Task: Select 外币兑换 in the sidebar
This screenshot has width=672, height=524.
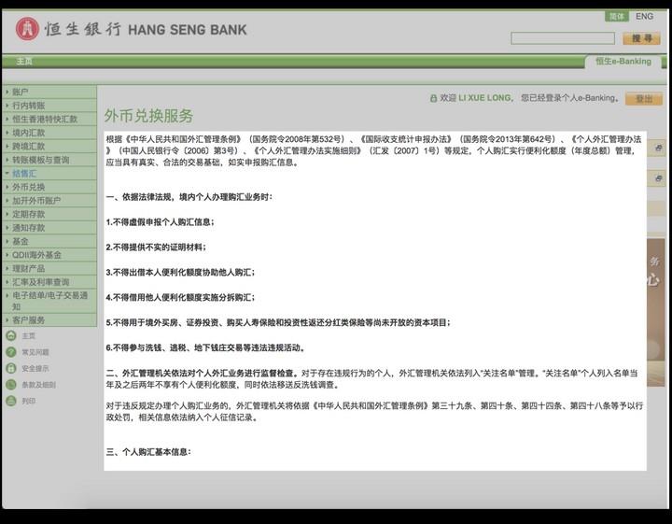Action: tap(28, 187)
